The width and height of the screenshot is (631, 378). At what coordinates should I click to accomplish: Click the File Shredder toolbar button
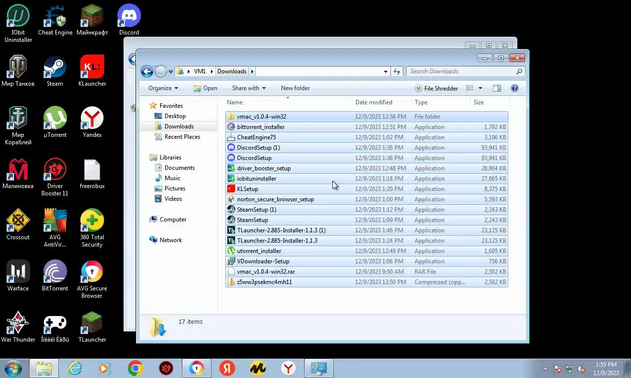click(x=437, y=88)
